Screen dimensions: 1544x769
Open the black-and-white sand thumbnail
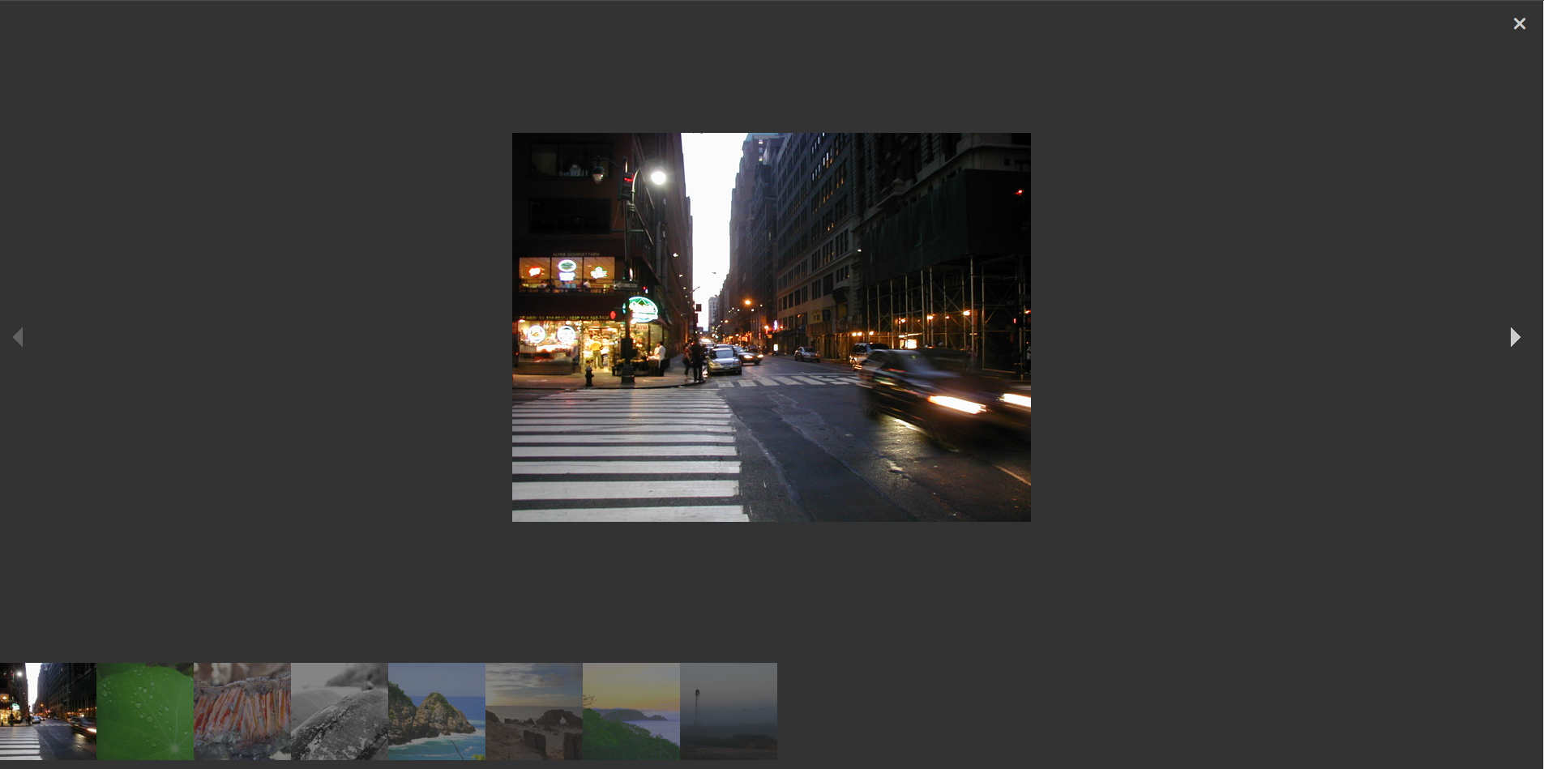click(x=340, y=711)
